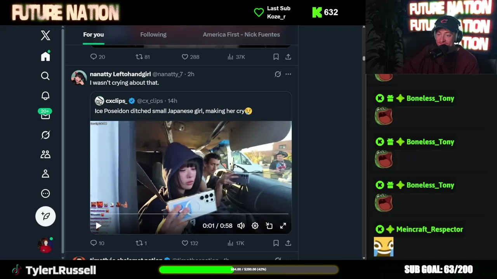
Task: Open the More circle menu in sidebar
Action: coord(45,193)
